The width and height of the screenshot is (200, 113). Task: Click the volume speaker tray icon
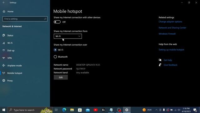tap(179, 110)
